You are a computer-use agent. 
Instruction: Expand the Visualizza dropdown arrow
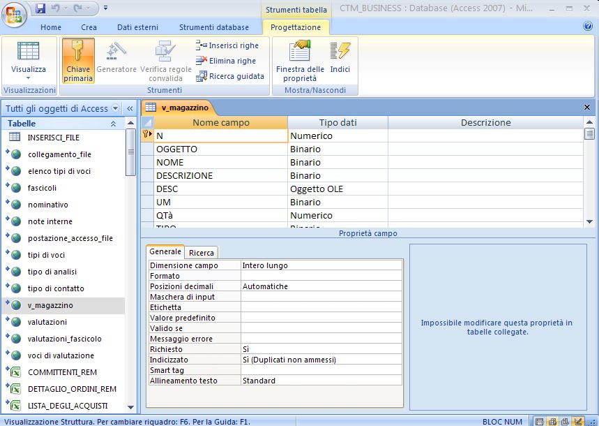click(29, 78)
